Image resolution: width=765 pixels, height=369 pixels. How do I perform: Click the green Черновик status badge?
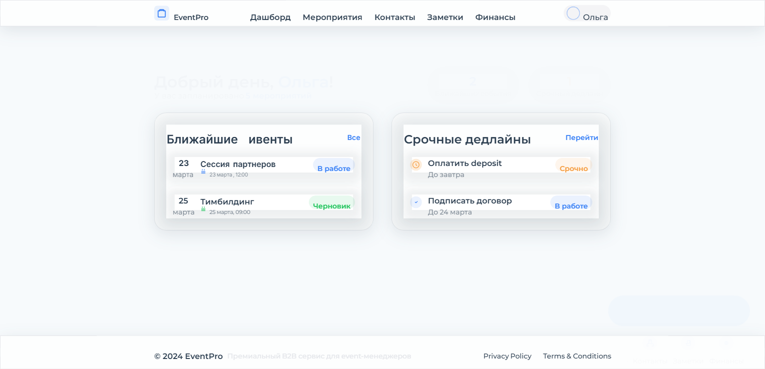(x=331, y=205)
